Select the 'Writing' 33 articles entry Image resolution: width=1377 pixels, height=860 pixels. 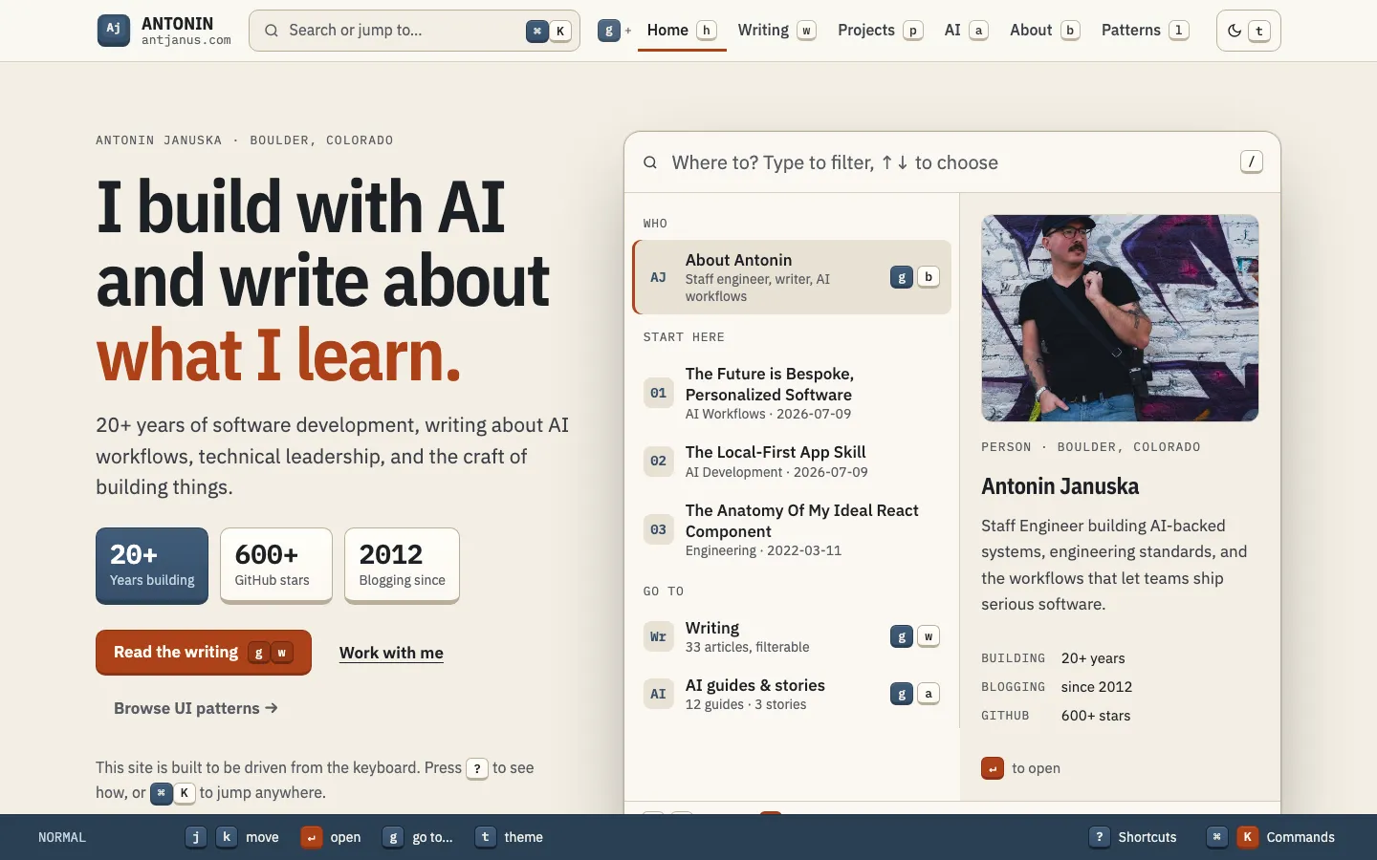pos(792,636)
